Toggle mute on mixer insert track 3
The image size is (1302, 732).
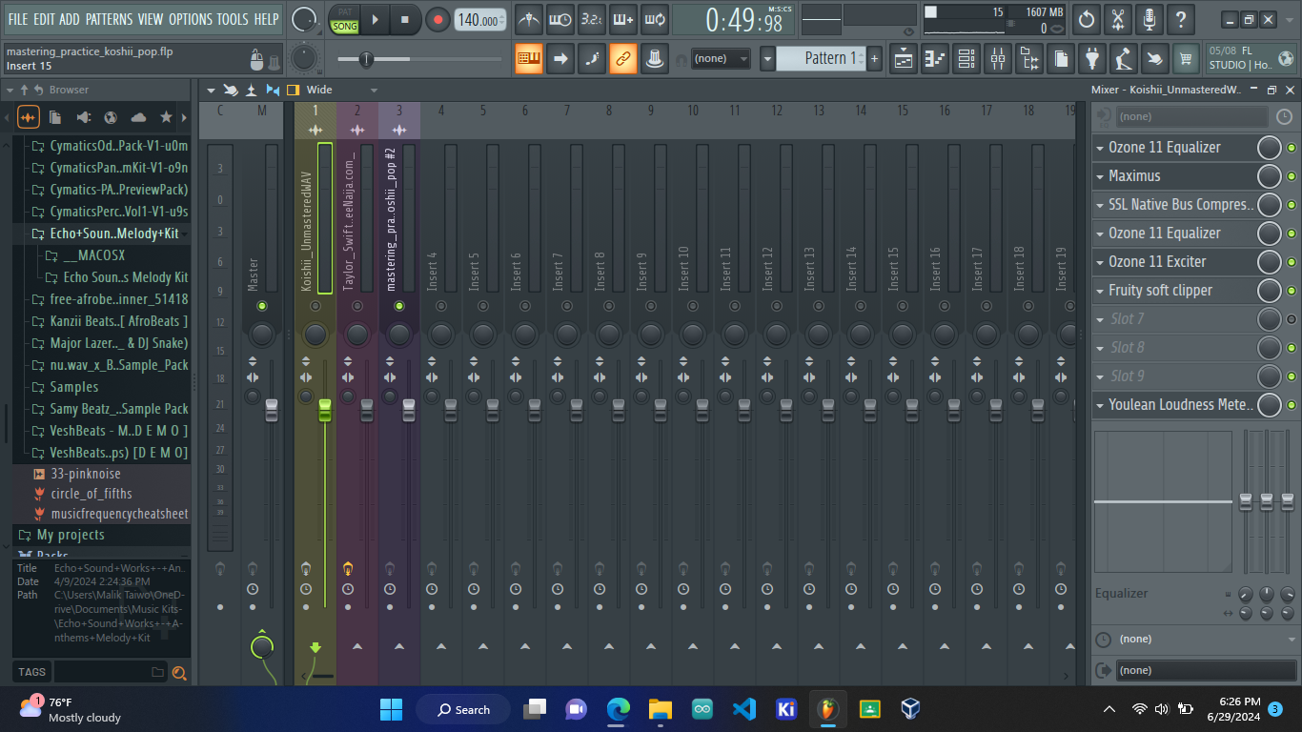pos(399,306)
